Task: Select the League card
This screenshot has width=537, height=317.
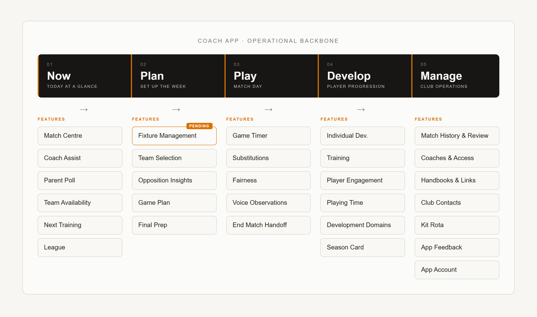Action: (x=80, y=248)
